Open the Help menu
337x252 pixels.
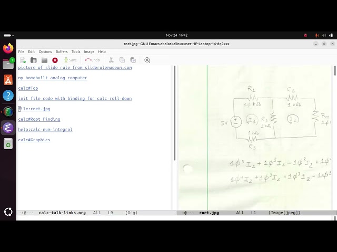102,51
